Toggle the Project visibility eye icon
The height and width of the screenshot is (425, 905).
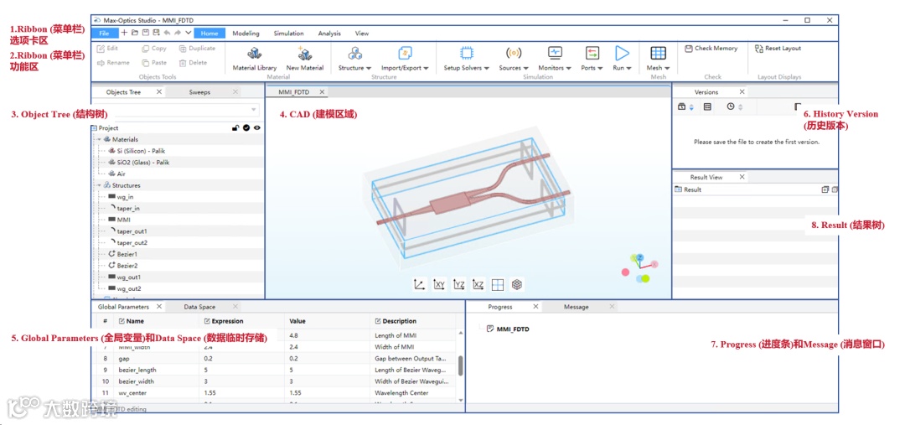pyautogui.click(x=257, y=128)
